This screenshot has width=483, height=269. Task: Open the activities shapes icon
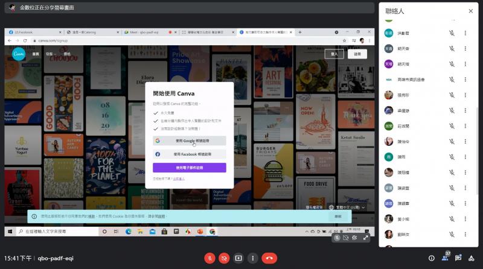pos(472,258)
